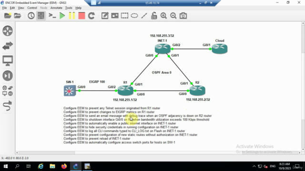Open the Edit menu

click(12, 8)
